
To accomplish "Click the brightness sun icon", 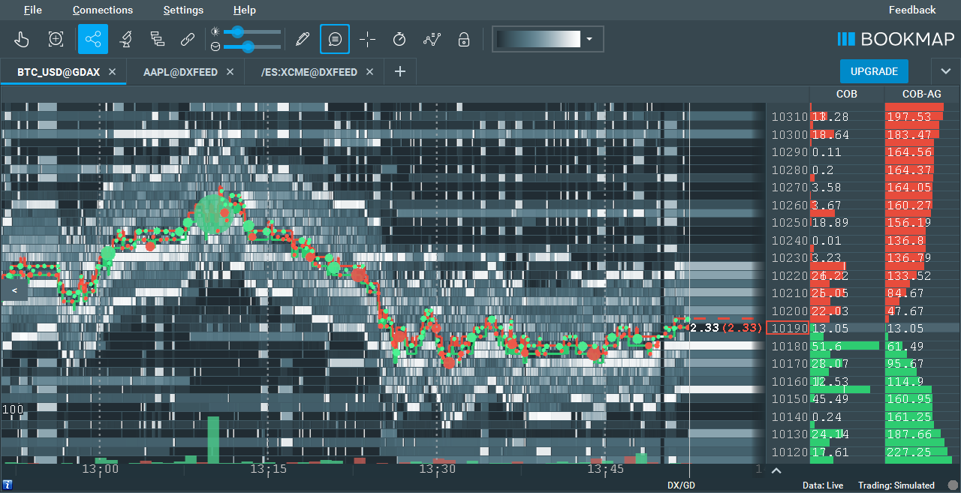I will [215, 32].
